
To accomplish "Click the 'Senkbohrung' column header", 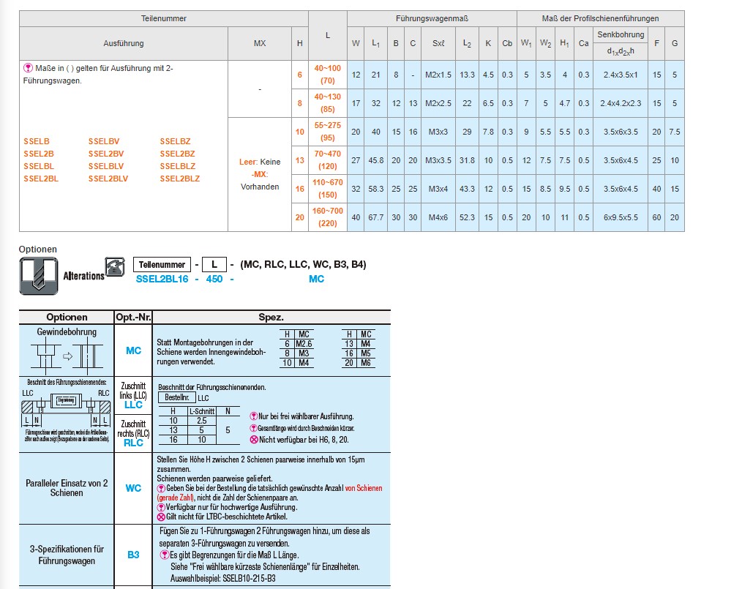I will (621, 34).
